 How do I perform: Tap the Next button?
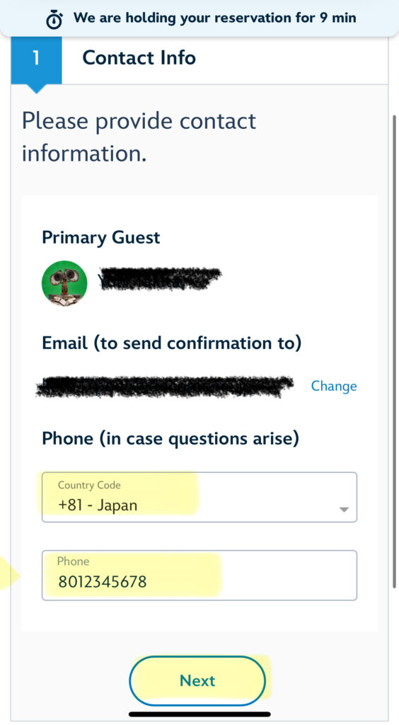[197, 680]
